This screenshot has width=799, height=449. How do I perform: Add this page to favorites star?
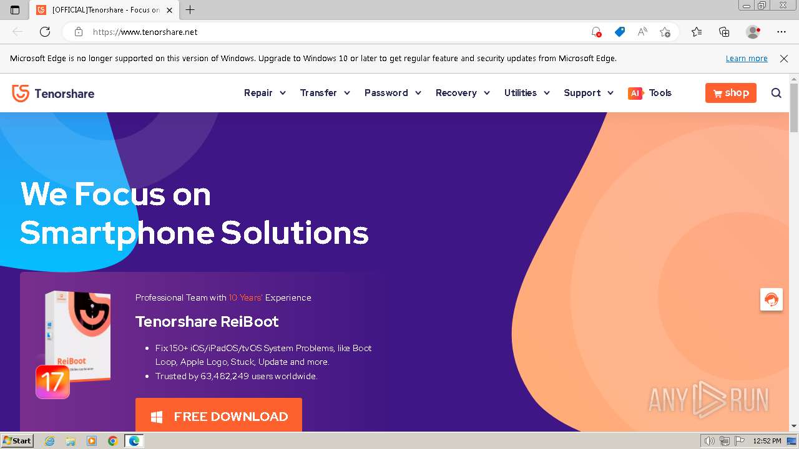point(665,32)
